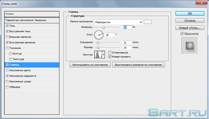This screenshot has width=209, height=119.
Task: Check the Текстура sub-option box
Action: click(x=10, y=59)
